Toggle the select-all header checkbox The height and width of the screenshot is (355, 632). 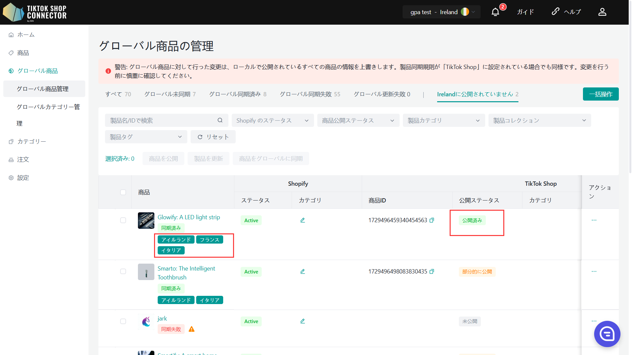click(x=123, y=192)
